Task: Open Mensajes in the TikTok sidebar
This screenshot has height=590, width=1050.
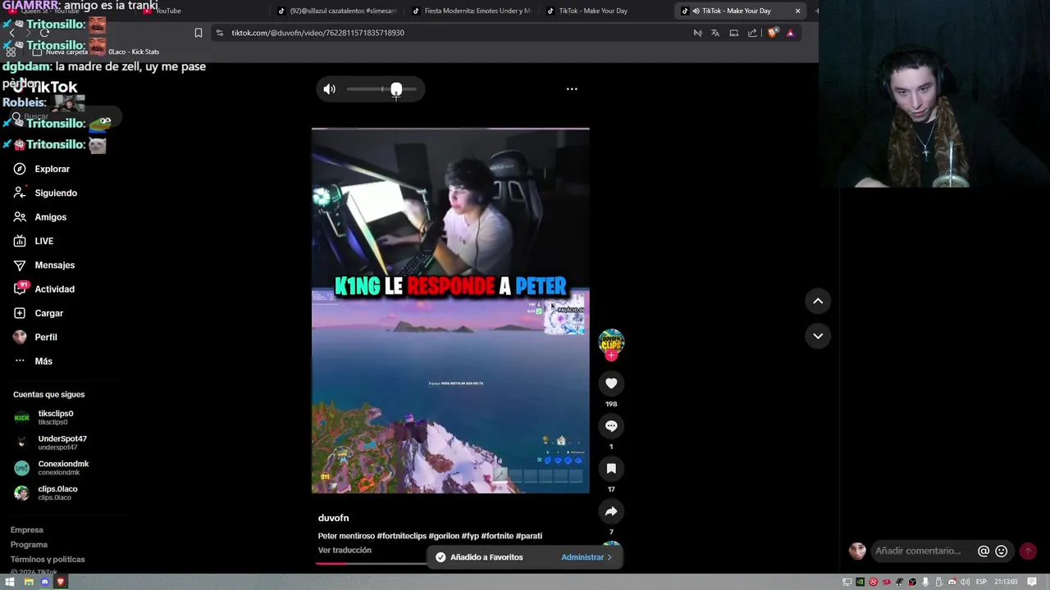Action: tap(44, 265)
